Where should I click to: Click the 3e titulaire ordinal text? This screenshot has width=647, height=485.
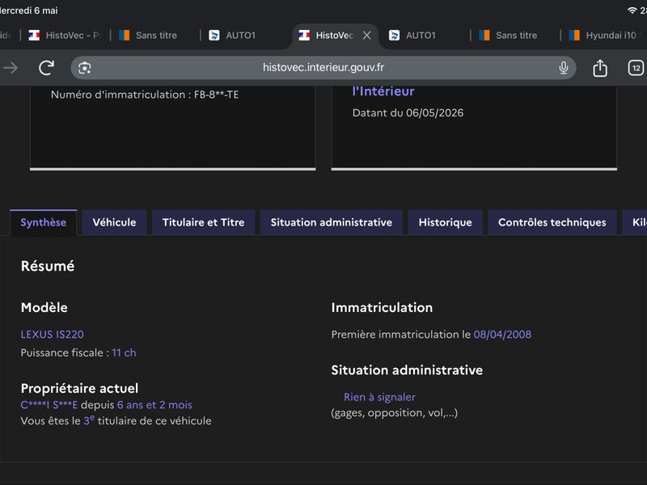[x=89, y=420]
